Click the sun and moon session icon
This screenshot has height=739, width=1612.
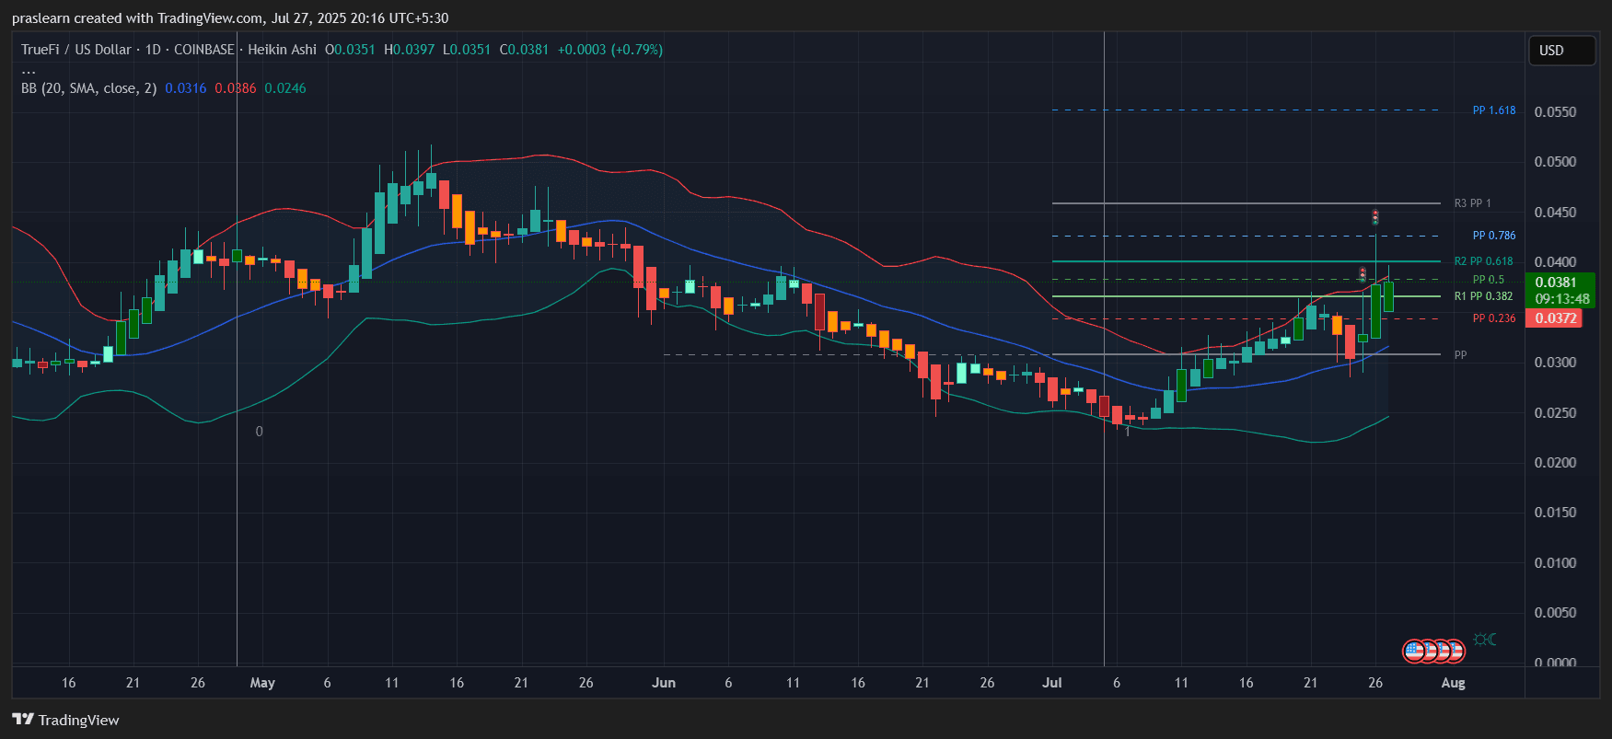(1484, 640)
